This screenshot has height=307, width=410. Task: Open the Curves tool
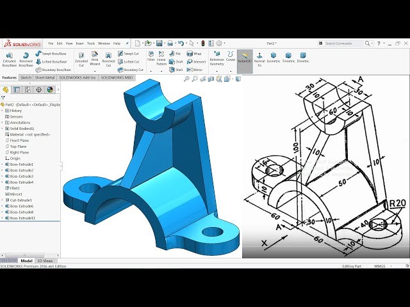[231, 56]
